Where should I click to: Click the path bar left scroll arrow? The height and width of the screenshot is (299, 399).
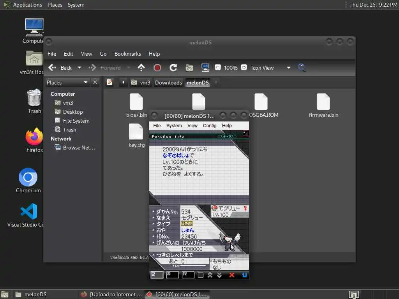pos(124,83)
